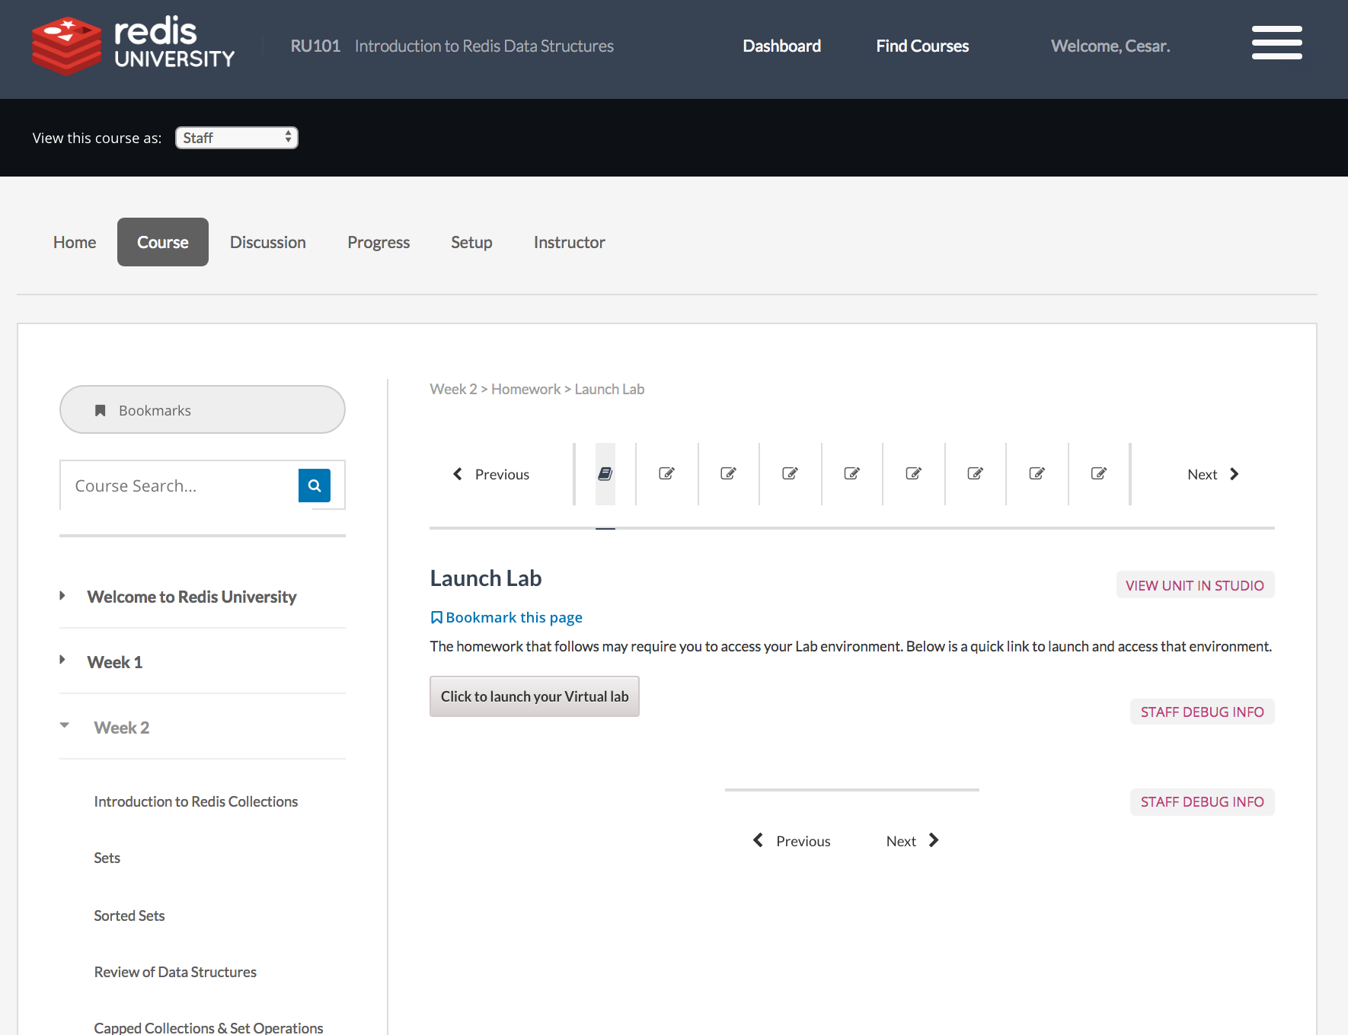Click in the Course Search input field
Screen dimensions: 1348x1035
click(x=179, y=486)
